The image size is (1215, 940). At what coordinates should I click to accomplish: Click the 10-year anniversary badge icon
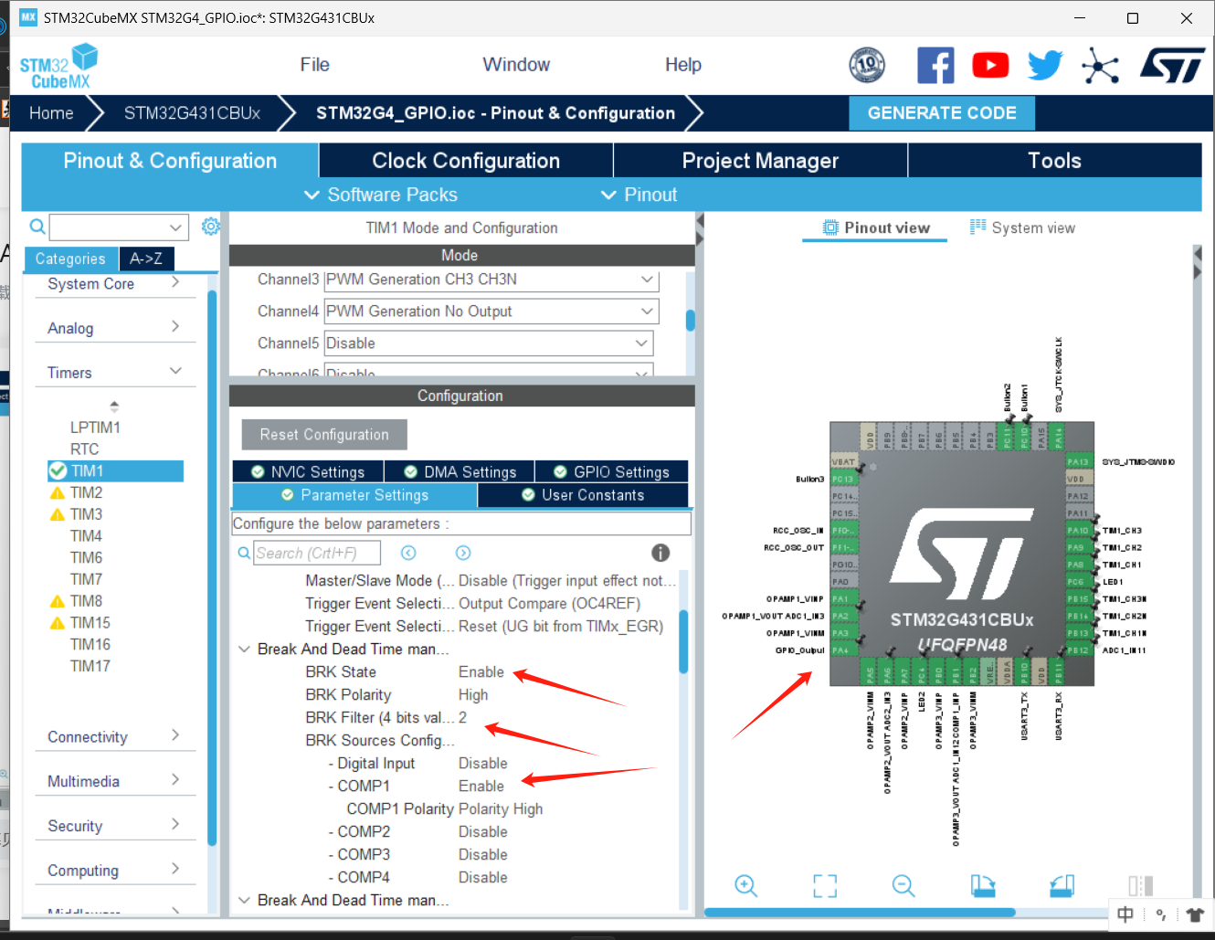(x=867, y=65)
